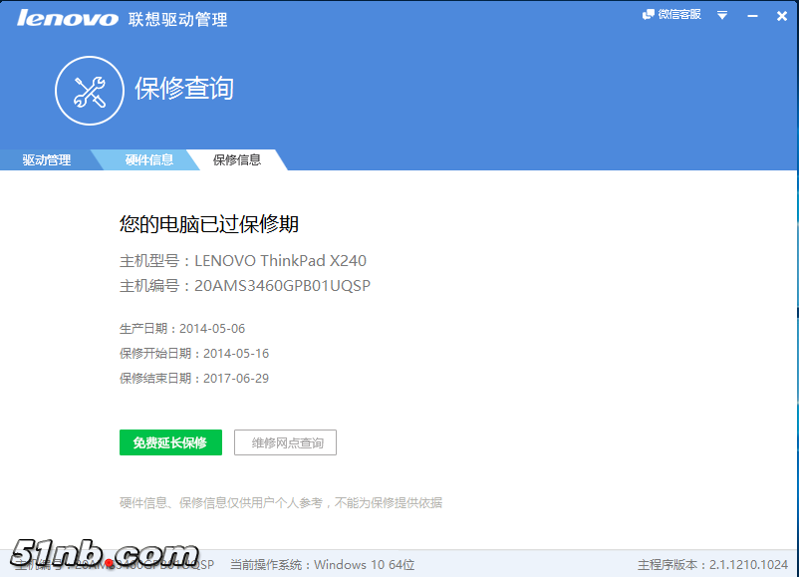
Task: Click the 生产日期 2014-05-06 line
Action: pyautogui.click(x=182, y=329)
